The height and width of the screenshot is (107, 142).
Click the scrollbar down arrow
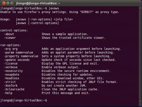140,101
